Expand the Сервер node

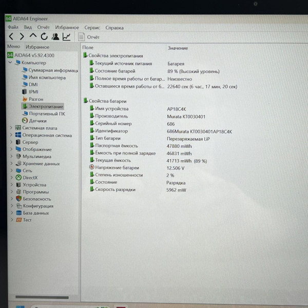click(x=11, y=142)
